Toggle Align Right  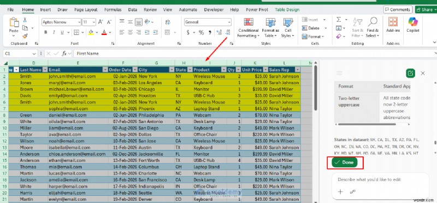139,32
